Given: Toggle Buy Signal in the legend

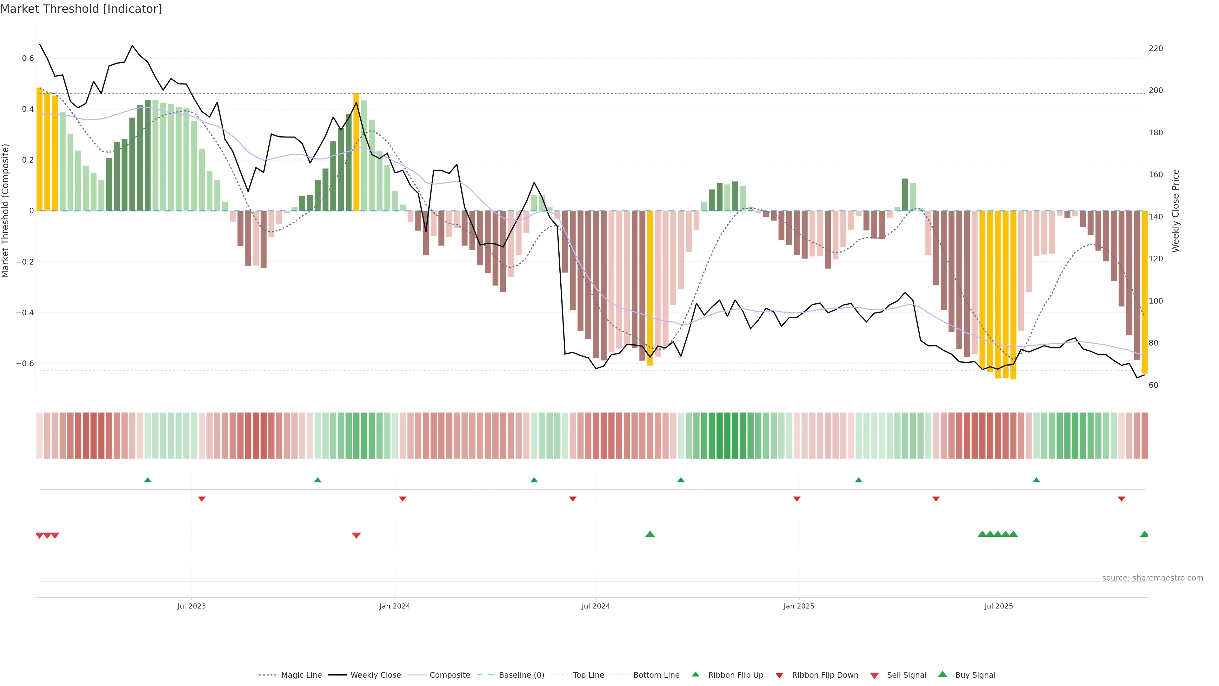Looking at the screenshot, I should point(975,675).
